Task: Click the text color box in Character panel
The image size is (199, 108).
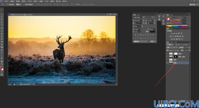Action: 152,31
